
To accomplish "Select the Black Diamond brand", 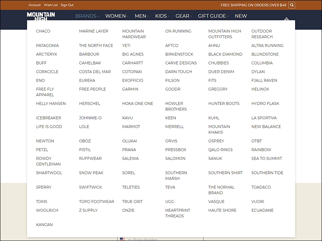I will tap(225, 54).
